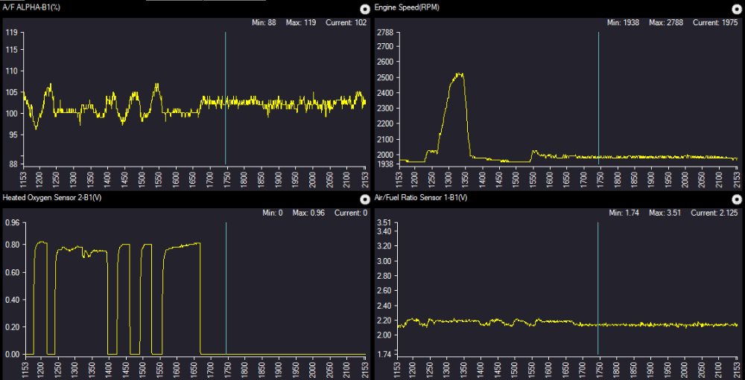This screenshot has height=380, width=745.
Task: Click the 2500 label on Engine Speed axis
Action: coord(386,77)
